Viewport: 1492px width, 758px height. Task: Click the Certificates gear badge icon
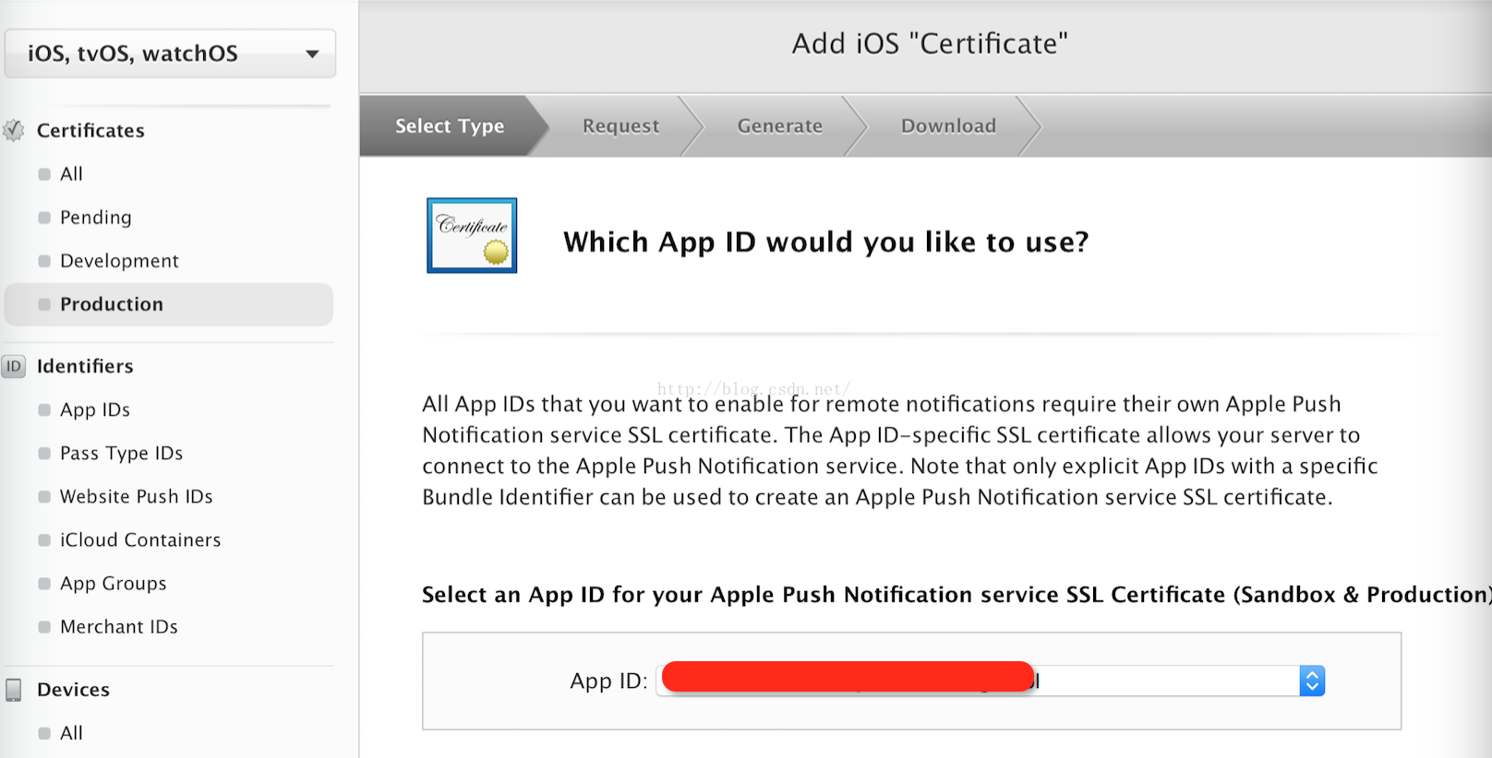[x=14, y=130]
